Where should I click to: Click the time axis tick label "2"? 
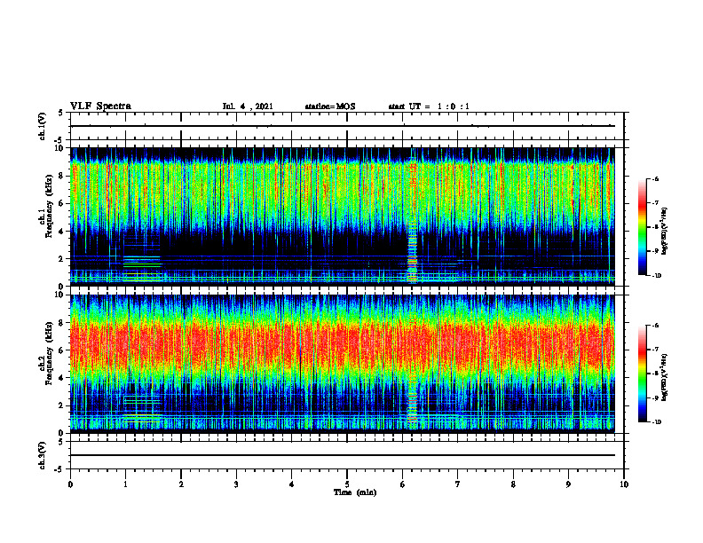pos(181,484)
